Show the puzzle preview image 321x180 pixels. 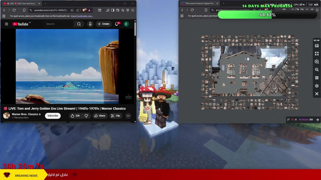[x=317, y=46]
